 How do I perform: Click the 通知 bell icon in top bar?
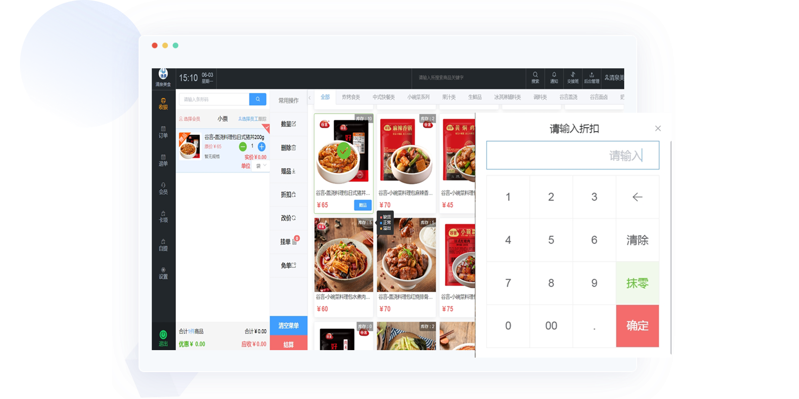(x=554, y=77)
